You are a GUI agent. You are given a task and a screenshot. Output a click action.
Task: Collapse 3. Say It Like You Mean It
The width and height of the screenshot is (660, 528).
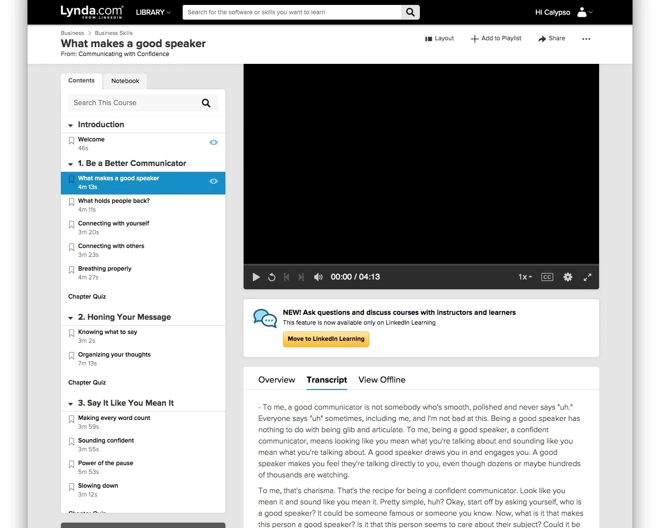click(x=71, y=404)
